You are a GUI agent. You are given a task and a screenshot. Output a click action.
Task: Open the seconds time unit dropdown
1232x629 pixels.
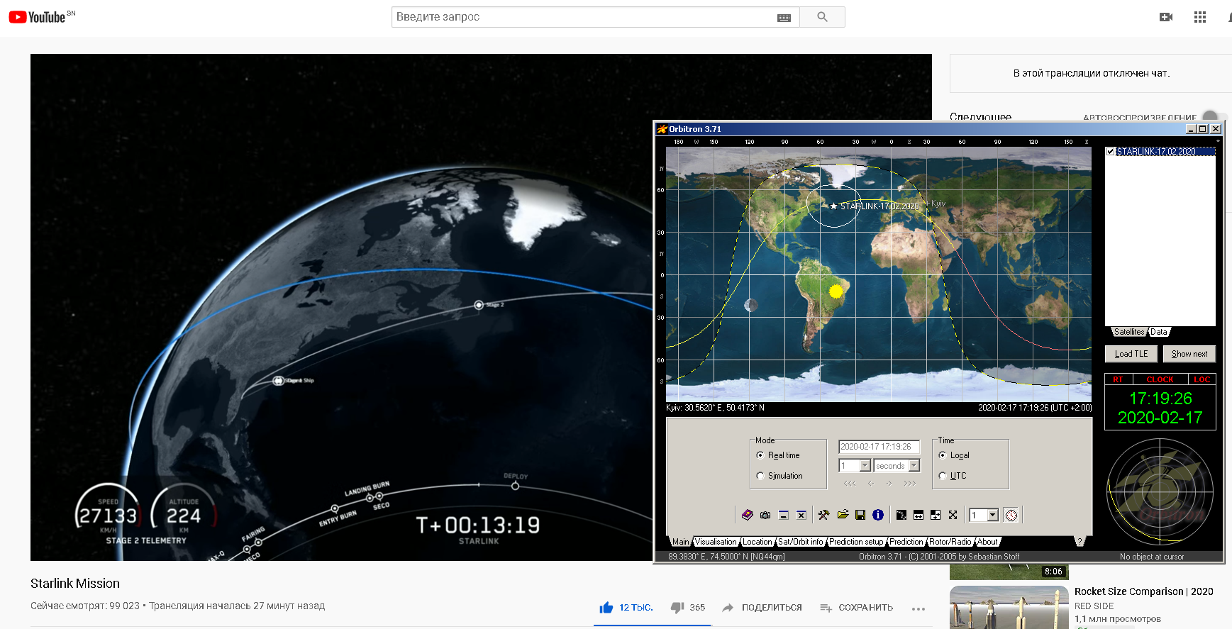click(914, 466)
